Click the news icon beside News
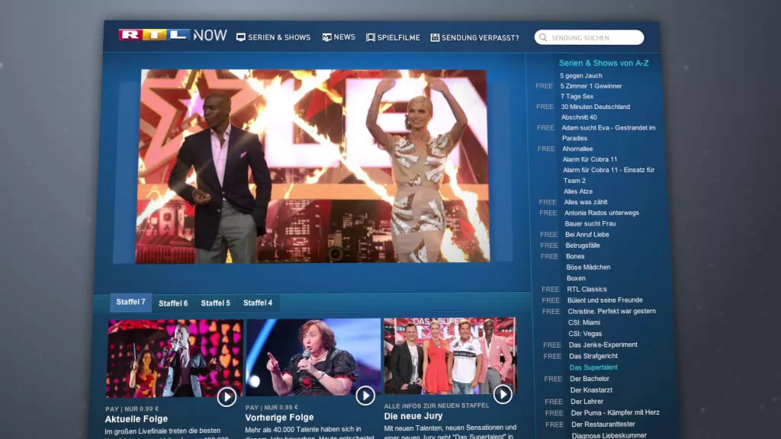The height and width of the screenshot is (439, 781). pos(326,37)
